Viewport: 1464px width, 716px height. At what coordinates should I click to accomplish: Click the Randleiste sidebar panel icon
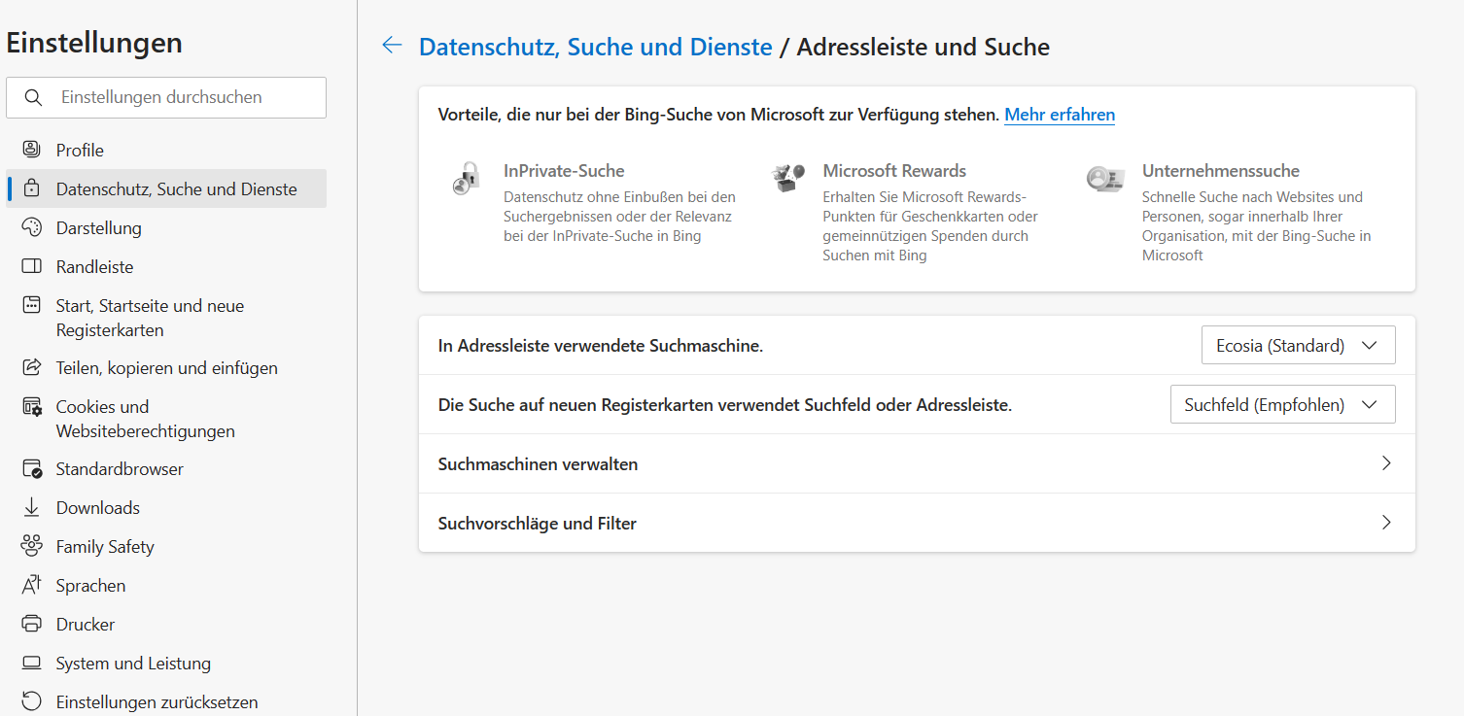[x=32, y=266]
